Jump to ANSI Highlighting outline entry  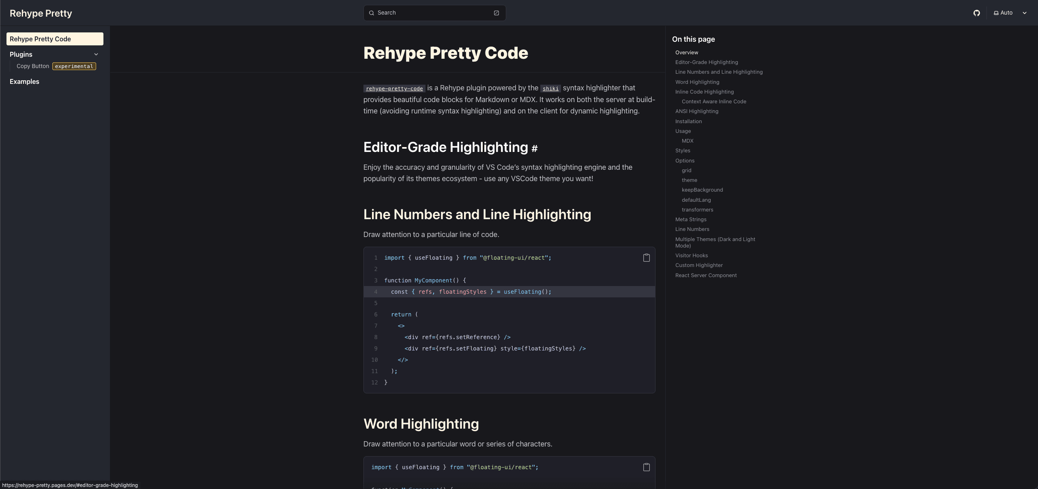[x=696, y=111]
